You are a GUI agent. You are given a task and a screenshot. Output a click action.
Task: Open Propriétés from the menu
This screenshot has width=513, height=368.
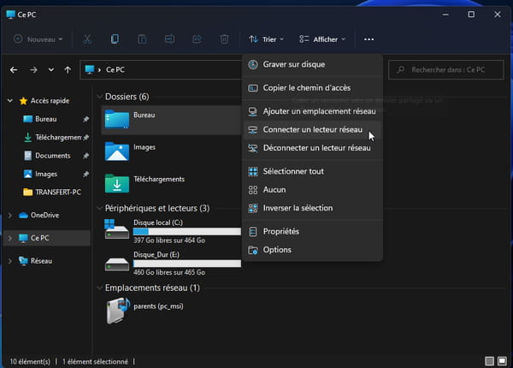click(313, 231)
